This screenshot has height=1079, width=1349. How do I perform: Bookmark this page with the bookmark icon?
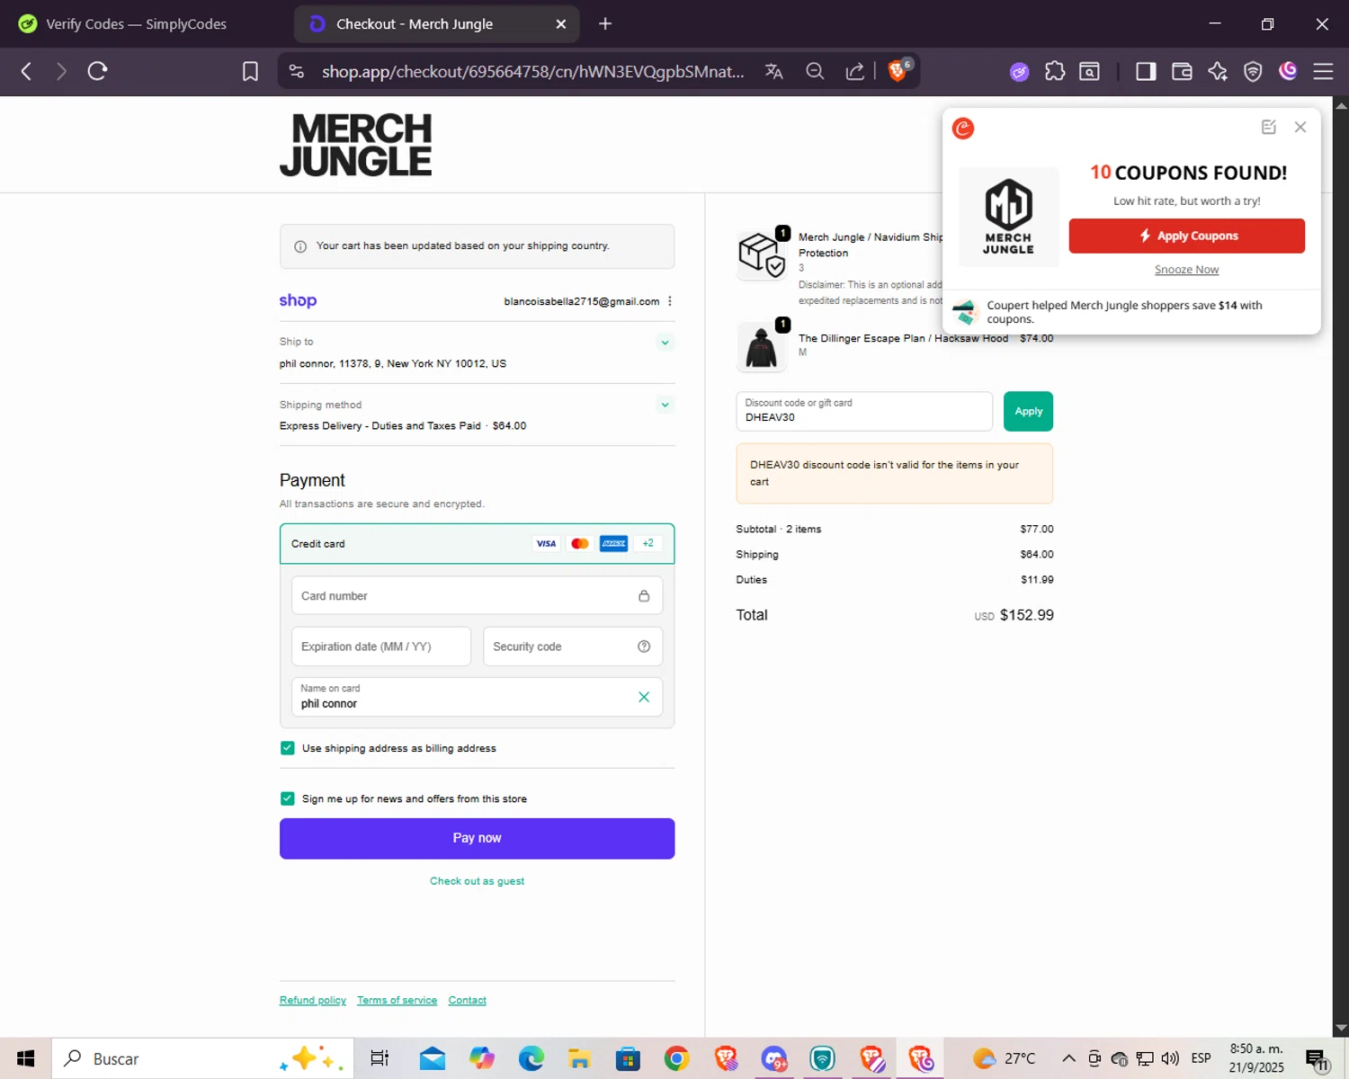tap(250, 71)
